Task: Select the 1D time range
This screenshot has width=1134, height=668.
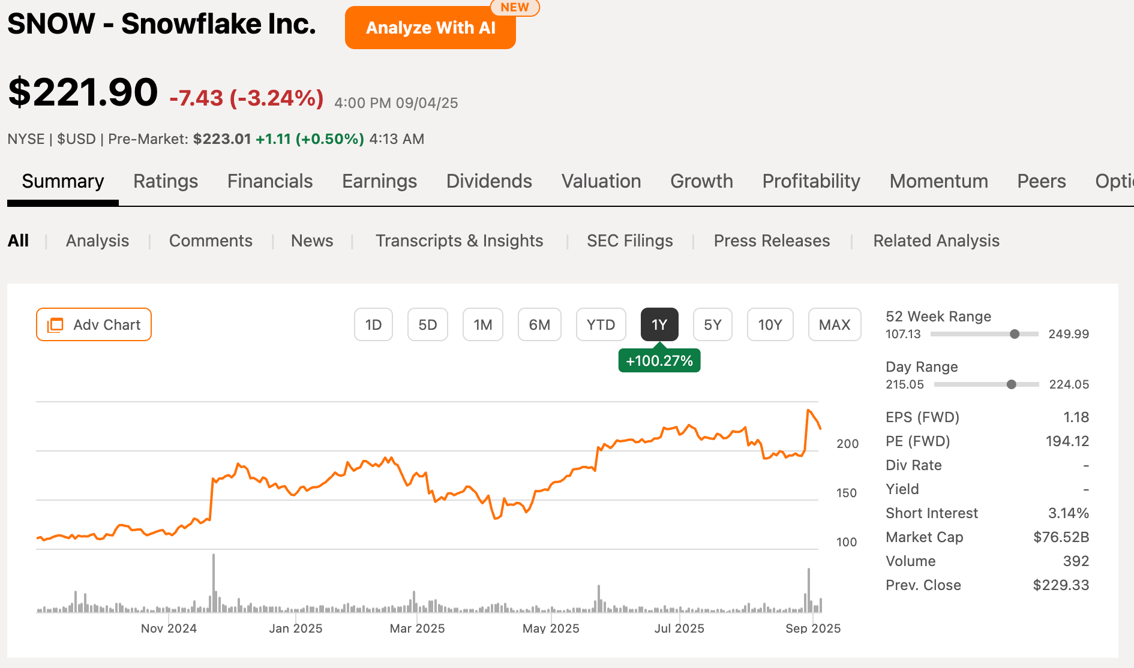Action: point(373,324)
